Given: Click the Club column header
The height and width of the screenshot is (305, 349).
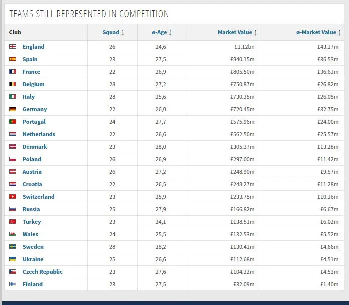Looking at the screenshot, I should (15, 32).
